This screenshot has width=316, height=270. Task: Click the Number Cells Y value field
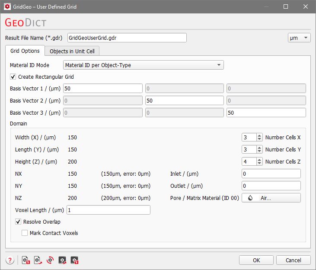point(249,150)
